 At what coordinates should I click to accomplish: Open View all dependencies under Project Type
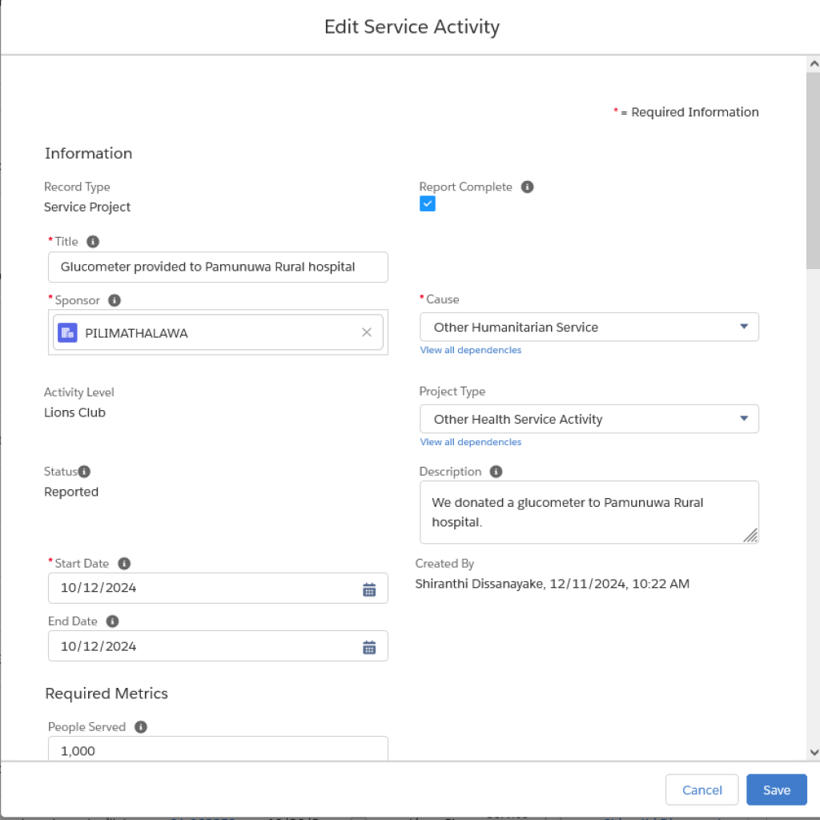(x=471, y=442)
